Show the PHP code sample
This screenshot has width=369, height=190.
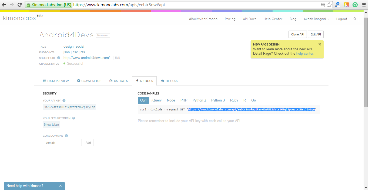184,100
